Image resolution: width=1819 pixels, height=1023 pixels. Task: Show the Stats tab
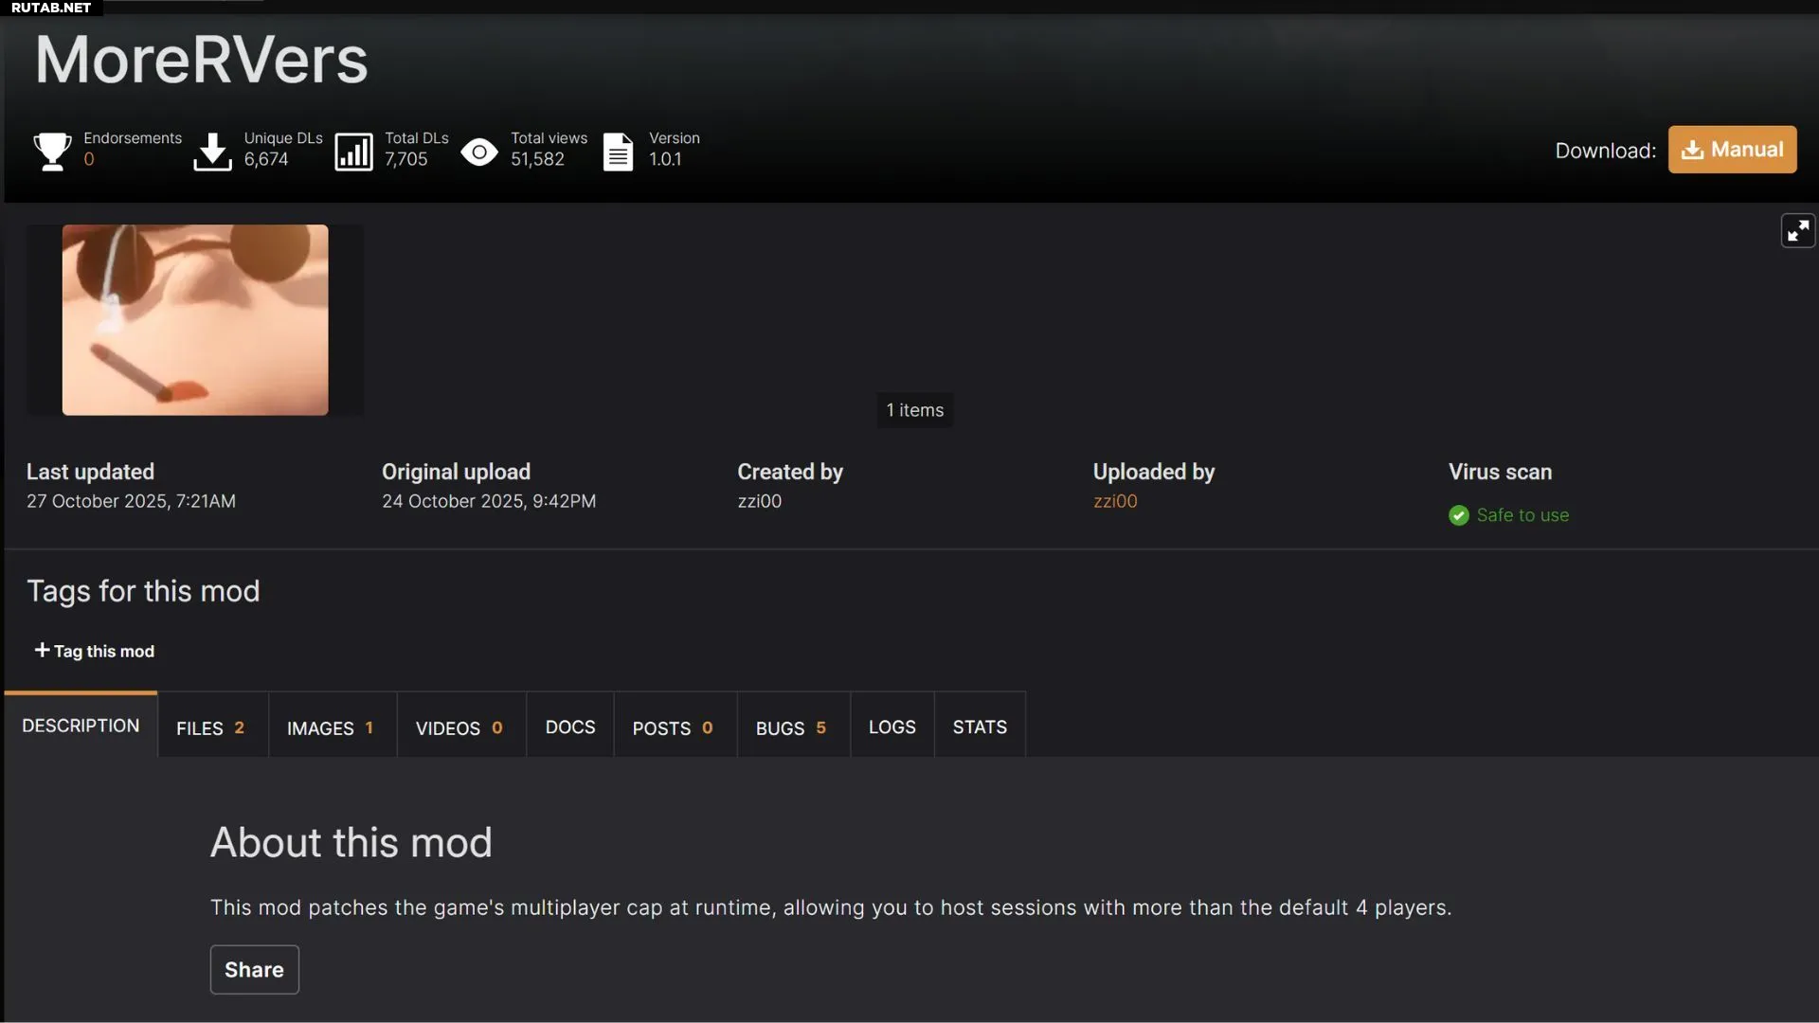(x=979, y=727)
